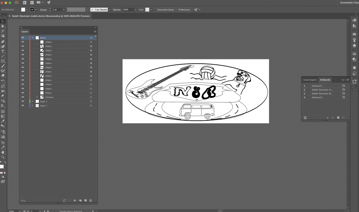Select the Hand tool

pos(3,153)
